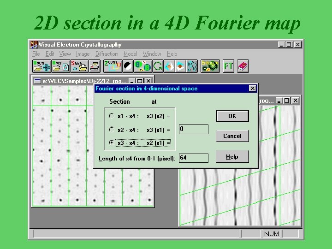Close the Fourier section dialog
The height and width of the screenshot is (249, 332).
[252, 88]
